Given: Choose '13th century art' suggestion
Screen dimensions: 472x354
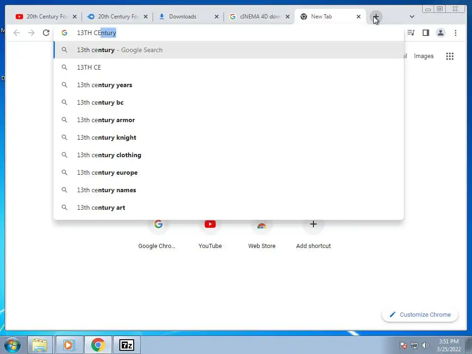Looking at the screenshot, I should pos(229,207).
